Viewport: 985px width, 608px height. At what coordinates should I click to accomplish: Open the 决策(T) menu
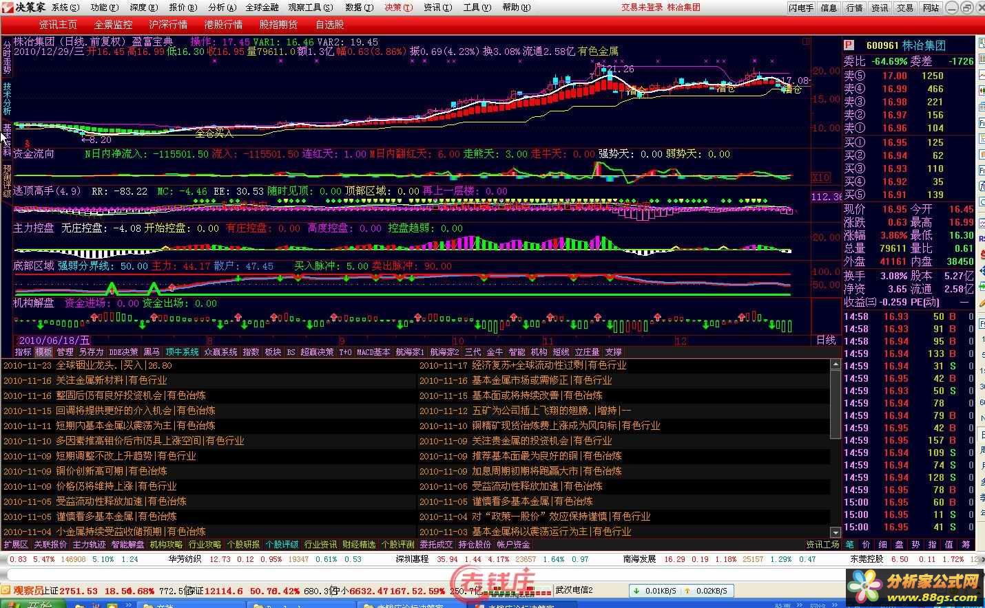click(399, 8)
